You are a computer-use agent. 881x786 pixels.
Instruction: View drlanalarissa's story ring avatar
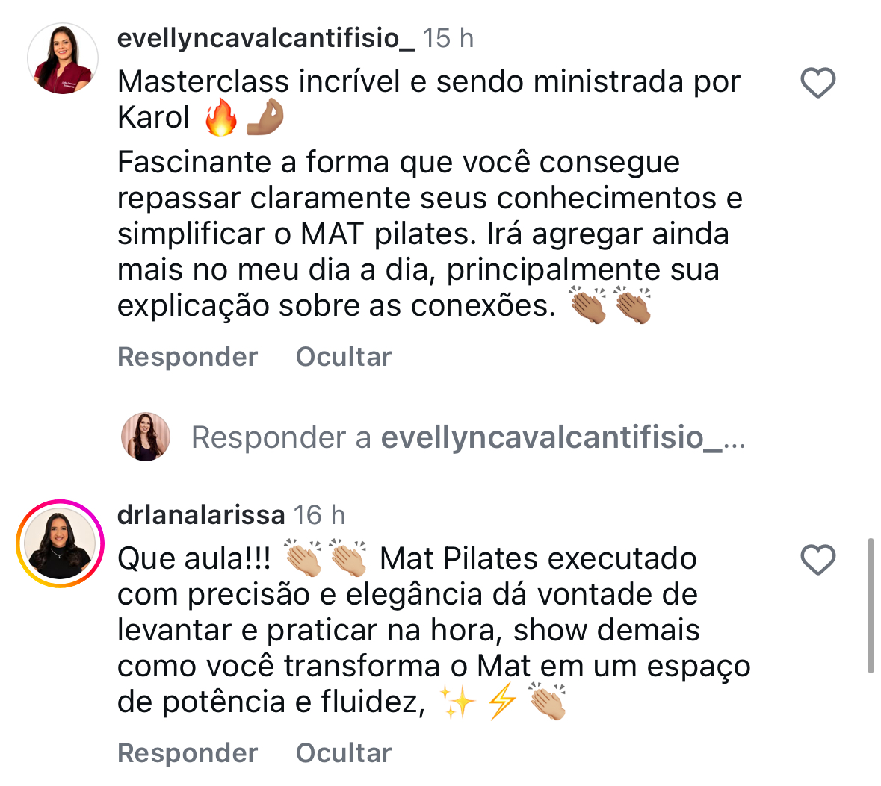point(60,543)
